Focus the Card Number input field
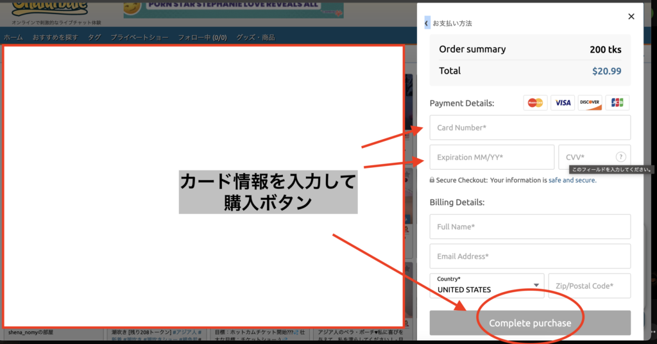The image size is (657, 344). 530,127
